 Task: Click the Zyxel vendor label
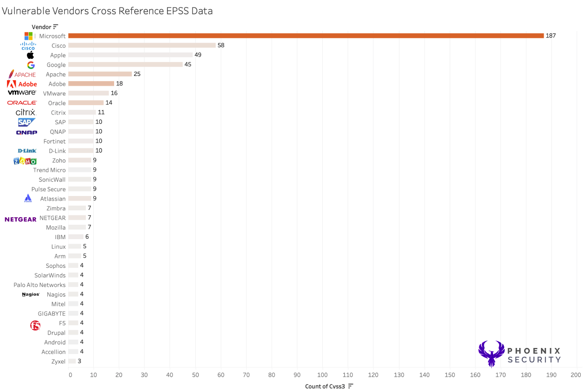point(58,361)
